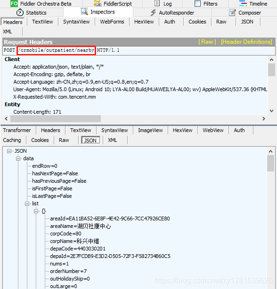Open the Fiddler Orchestra Beta tab
The image size is (277, 289).
pyautogui.click(x=41, y=4)
